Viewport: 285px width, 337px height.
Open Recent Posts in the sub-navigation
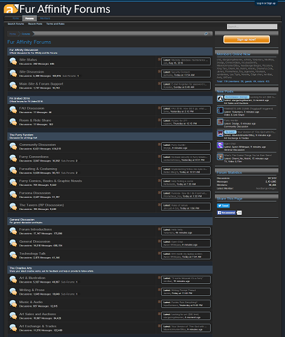[x=35, y=24]
